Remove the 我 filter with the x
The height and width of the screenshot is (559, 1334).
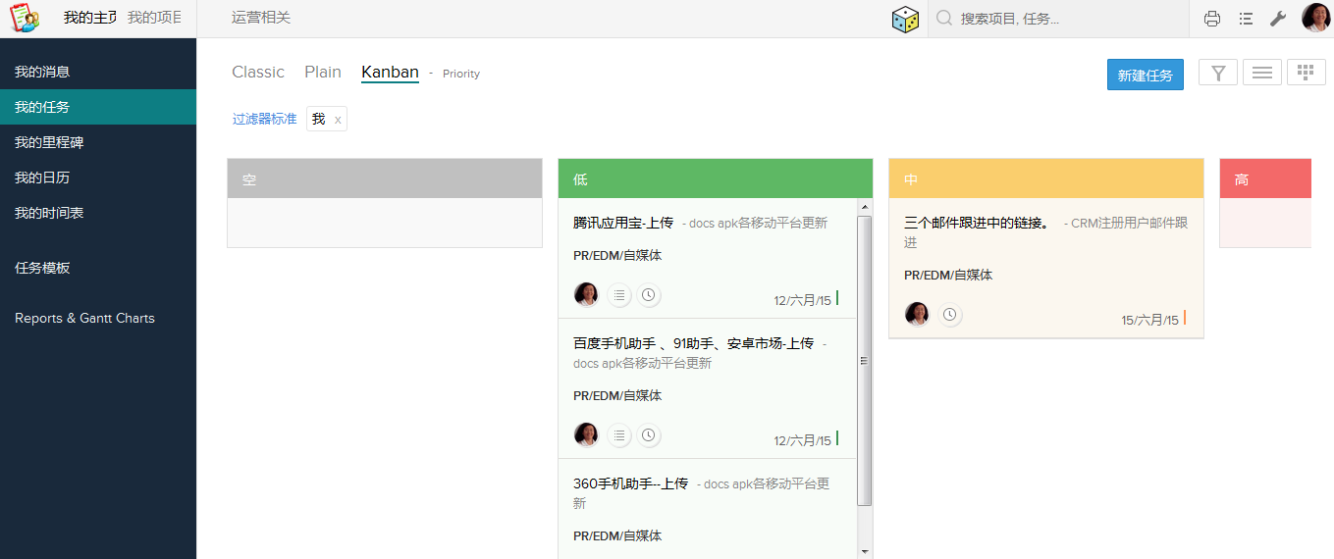338,120
